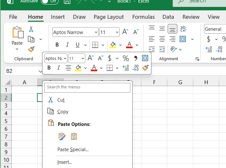The height and width of the screenshot is (168, 226).
Task: Click Keep Source Formatting paste option icon
Action: [62, 136]
